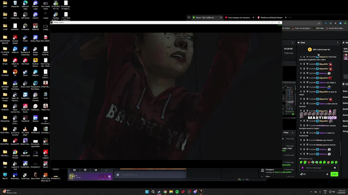Open Call of Duty Black Ops III icon
348x195 pixels.
coord(45,177)
